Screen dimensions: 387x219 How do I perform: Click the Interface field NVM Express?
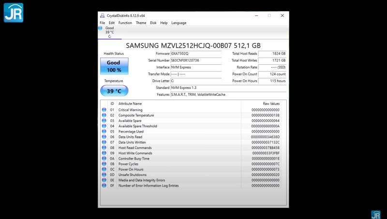coord(196,67)
